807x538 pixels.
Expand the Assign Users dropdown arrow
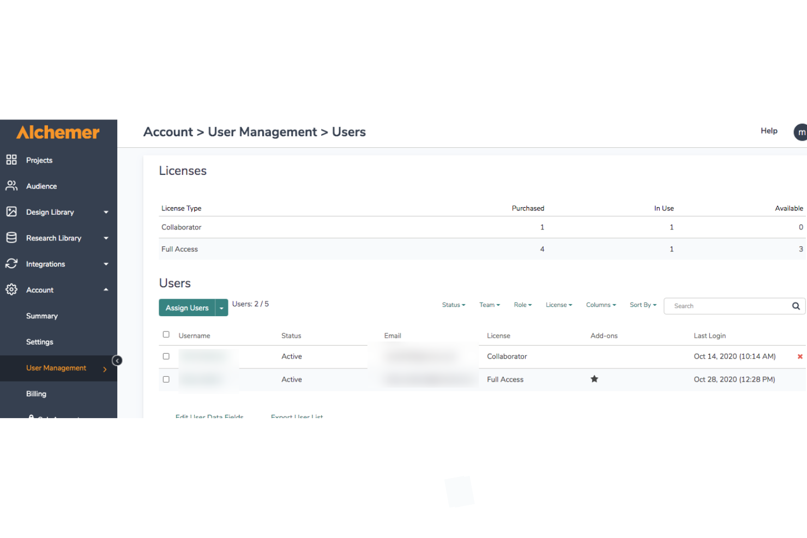click(221, 308)
